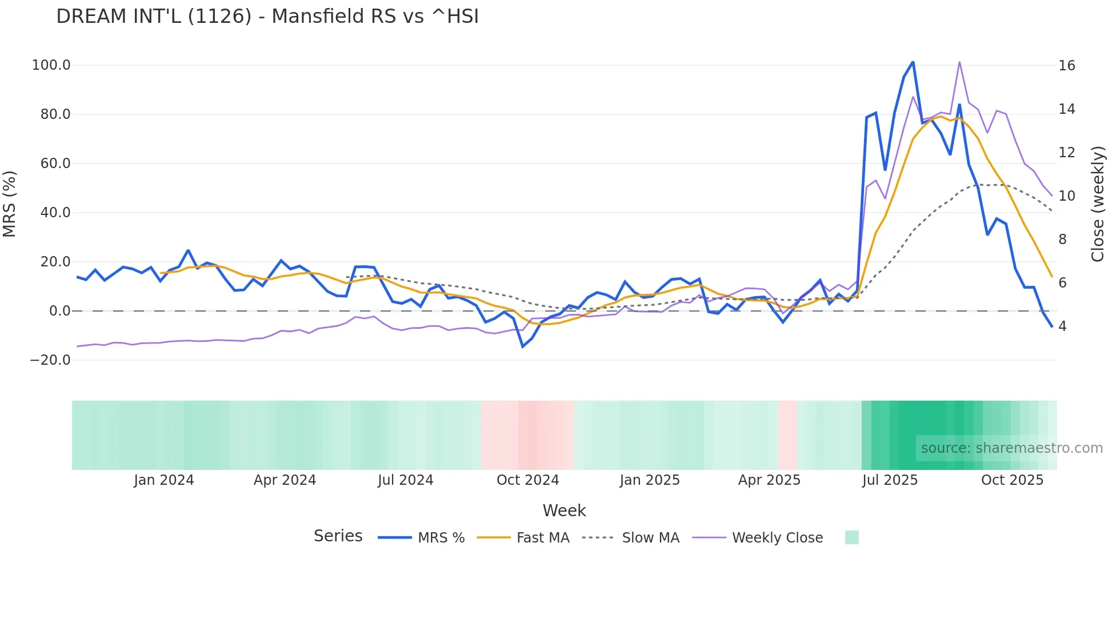
Task: Click the 14 right axis tick label
Action: pyautogui.click(x=1067, y=109)
